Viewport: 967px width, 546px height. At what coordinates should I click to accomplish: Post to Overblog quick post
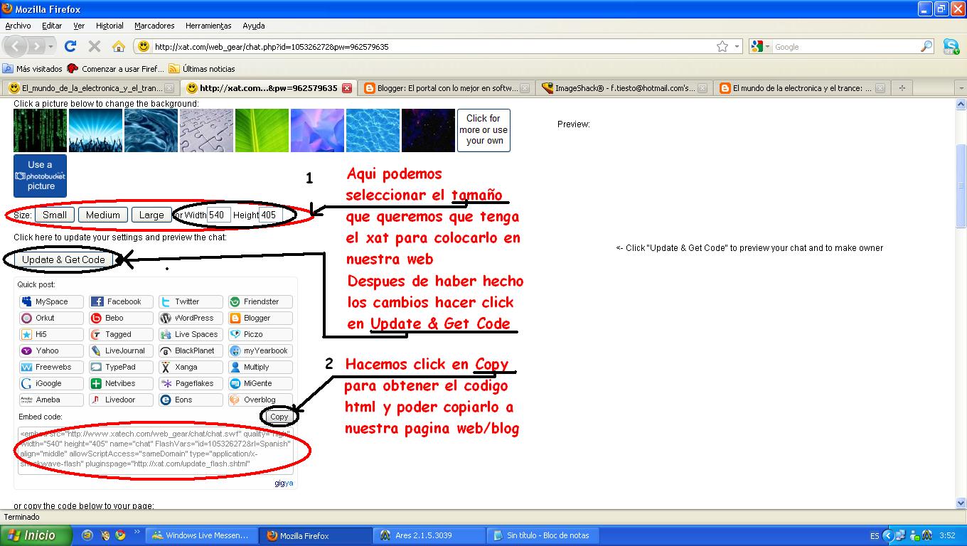pyautogui.click(x=260, y=400)
